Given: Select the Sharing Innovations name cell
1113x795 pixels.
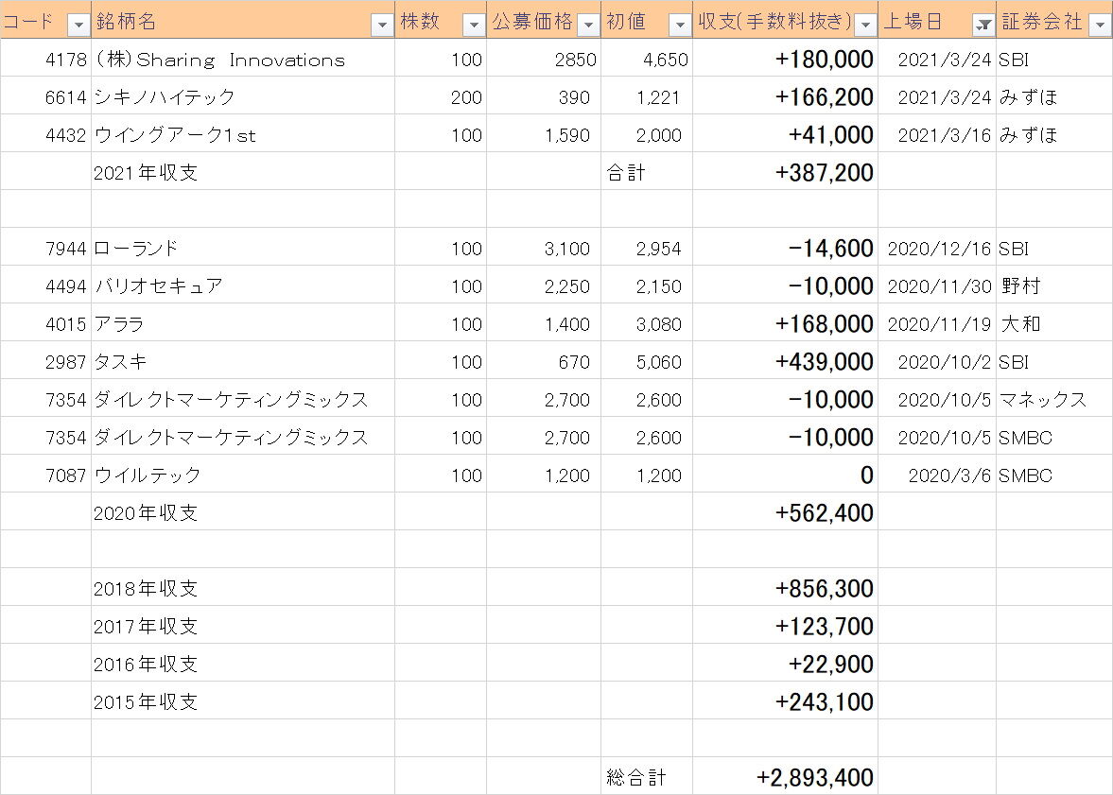Looking at the screenshot, I should [243, 59].
